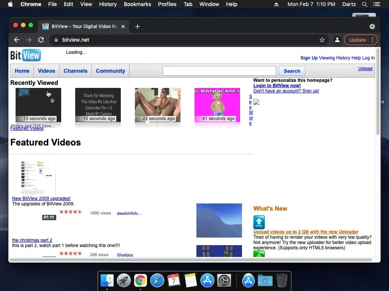
Task: Open a new tab with plus icon
Action: [138, 27]
